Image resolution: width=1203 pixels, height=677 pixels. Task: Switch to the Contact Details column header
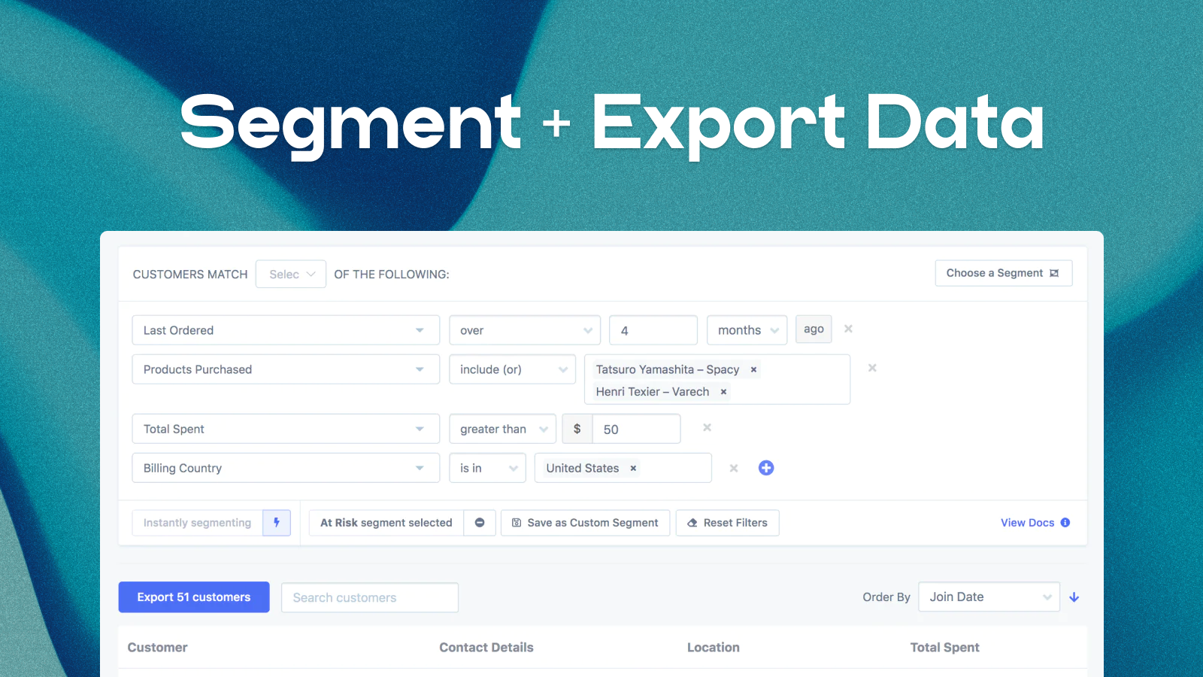[486, 647]
